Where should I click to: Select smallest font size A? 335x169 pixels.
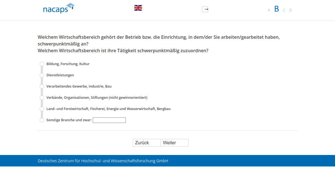(x=269, y=10)
